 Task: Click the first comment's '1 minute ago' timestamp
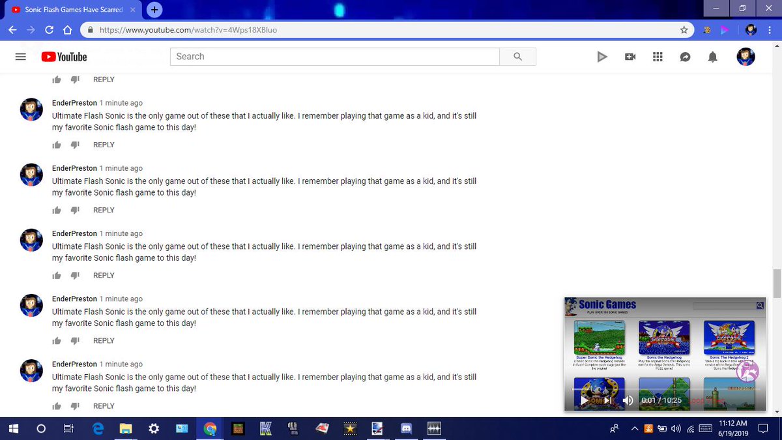[121, 103]
